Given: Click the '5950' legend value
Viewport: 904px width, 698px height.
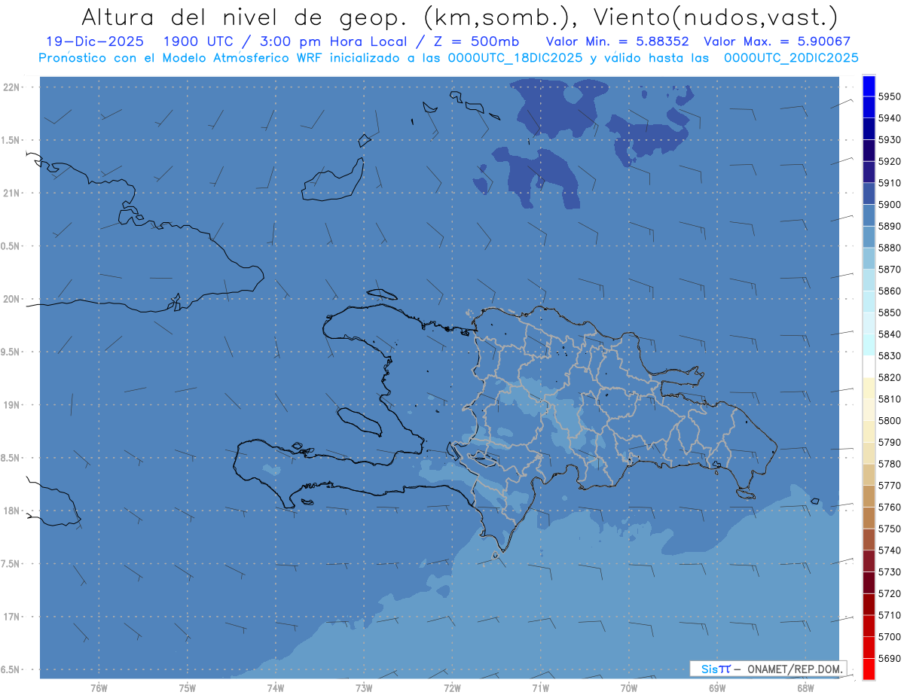Looking at the screenshot, I should coord(889,96).
